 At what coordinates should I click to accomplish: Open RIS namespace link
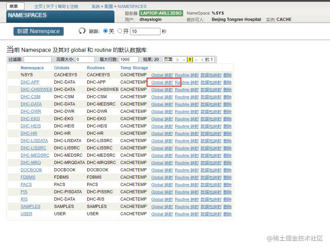click(24, 199)
